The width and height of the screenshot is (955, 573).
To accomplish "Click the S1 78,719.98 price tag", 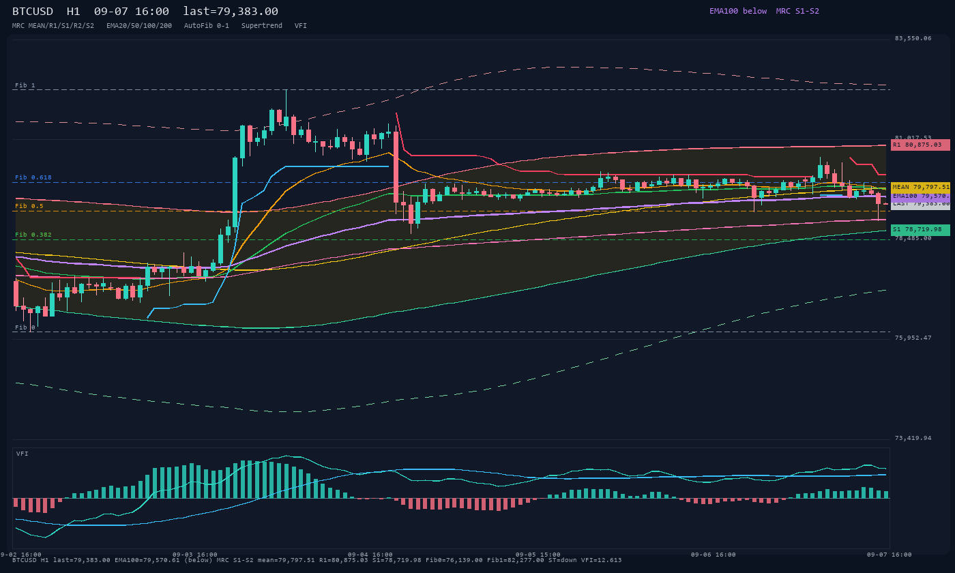I will [920, 230].
